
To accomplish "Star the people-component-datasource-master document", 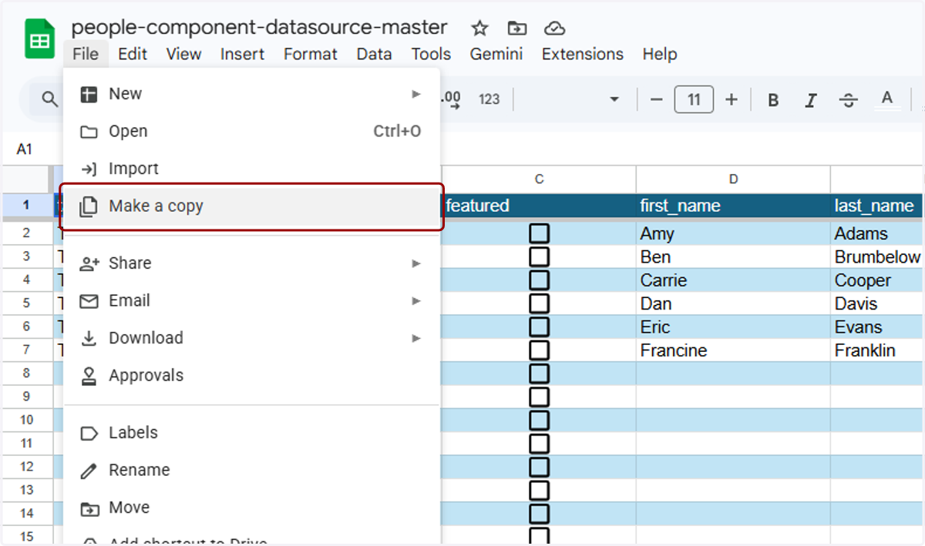I will click(479, 28).
